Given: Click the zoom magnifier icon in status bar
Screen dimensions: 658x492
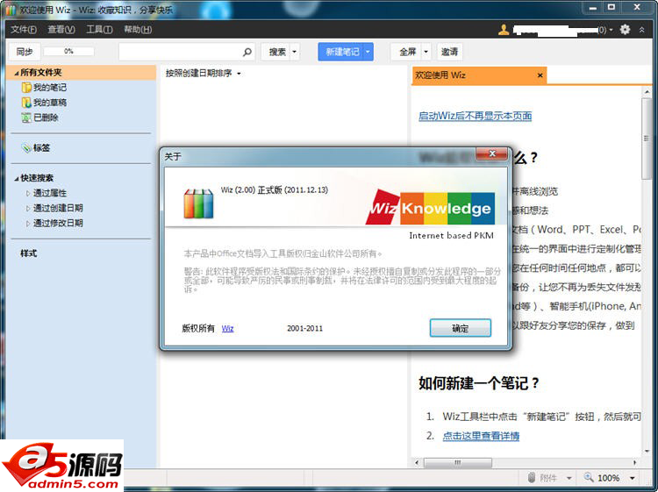Looking at the screenshot, I should tap(589, 477).
